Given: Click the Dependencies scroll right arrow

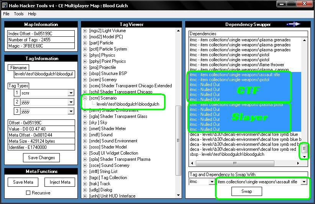Looking at the screenshot, I should pos(298,163).
